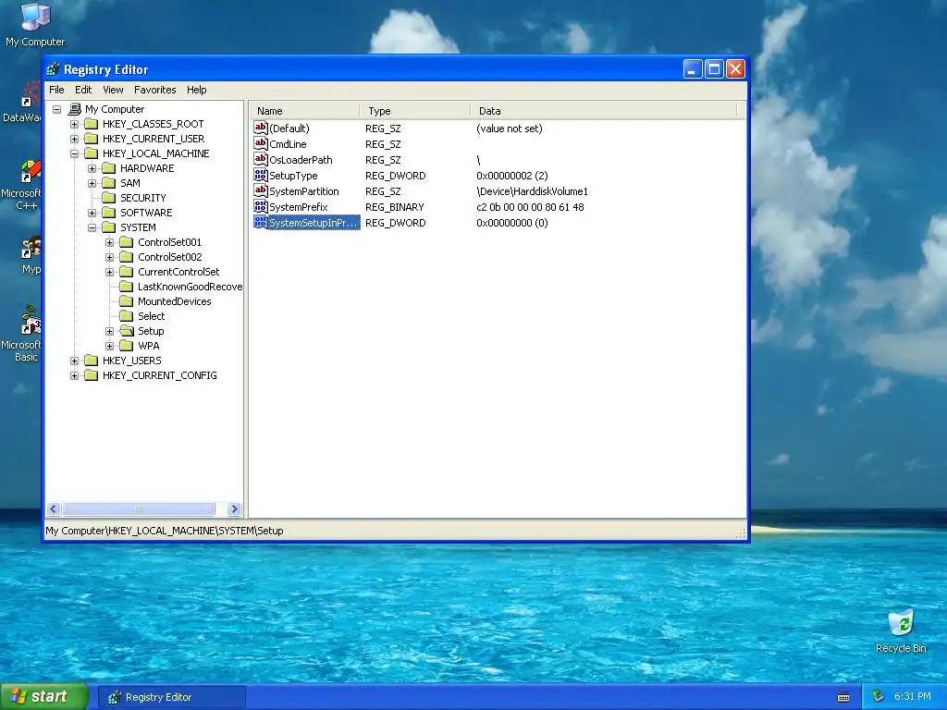This screenshot has height=710, width=947.
Task: Click the \Device\HarddiskVolume1 data cell
Action: 532,191
